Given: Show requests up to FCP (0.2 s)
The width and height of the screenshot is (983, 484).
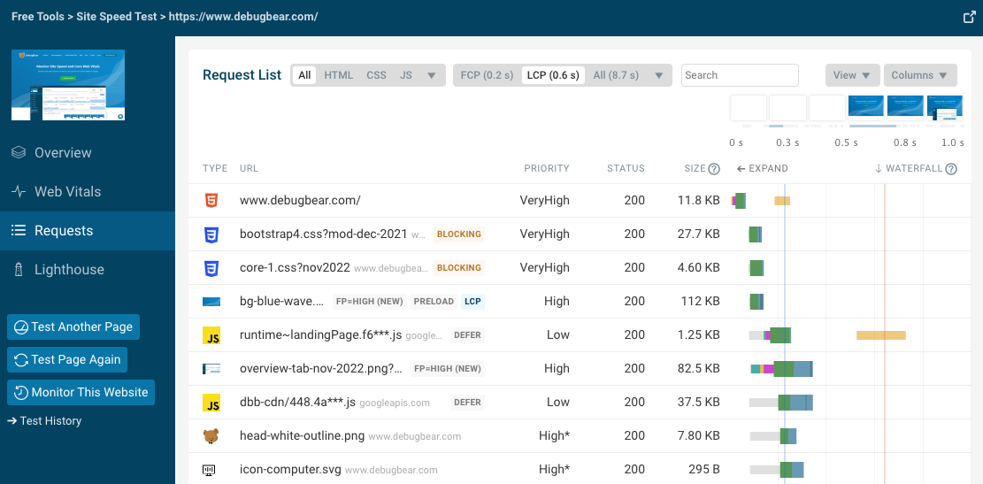Looking at the screenshot, I should tap(488, 75).
